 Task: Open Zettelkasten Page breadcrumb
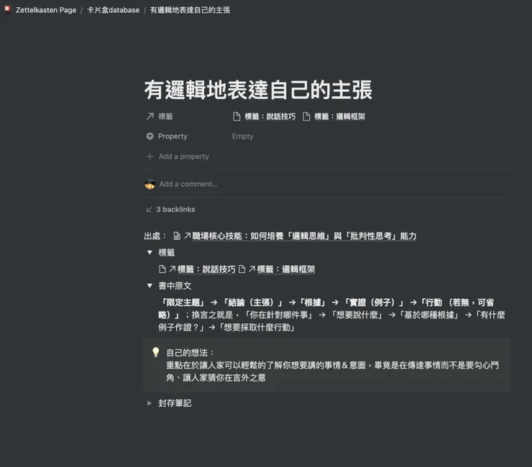[x=46, y=10]
